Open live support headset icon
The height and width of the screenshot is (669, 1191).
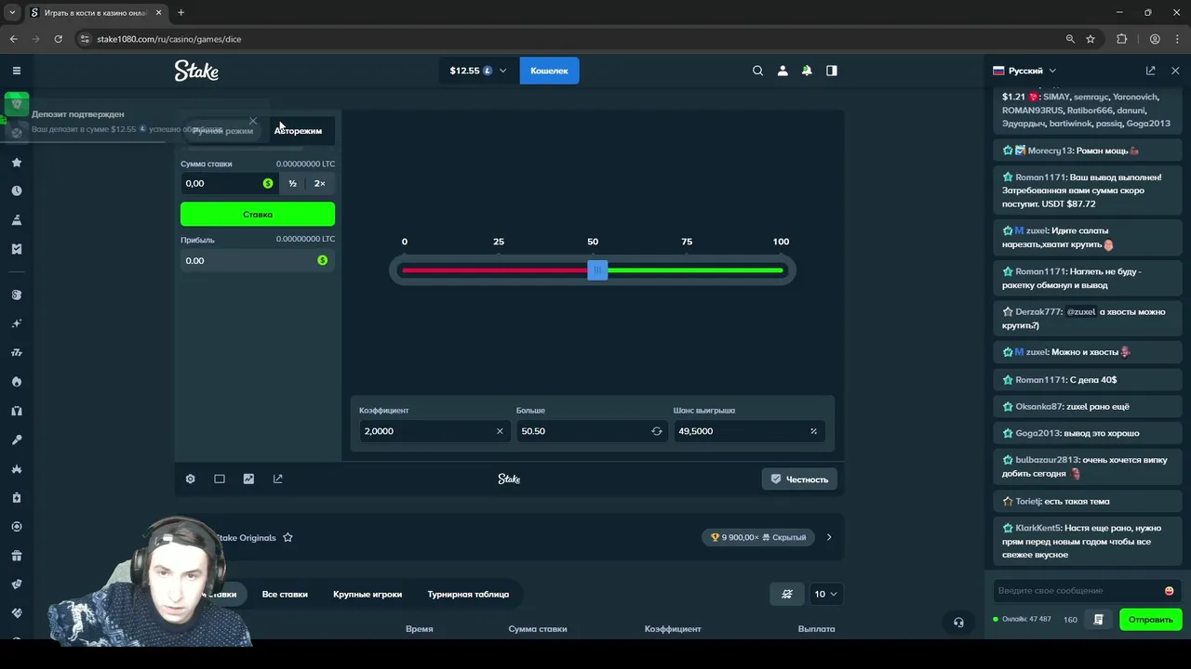tap(958, 623)
